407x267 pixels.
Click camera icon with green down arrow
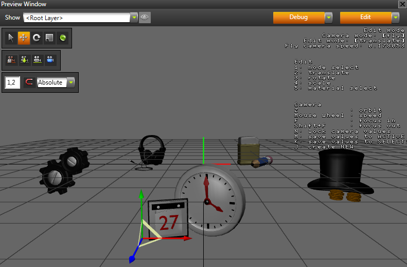[x=24, y=60]
